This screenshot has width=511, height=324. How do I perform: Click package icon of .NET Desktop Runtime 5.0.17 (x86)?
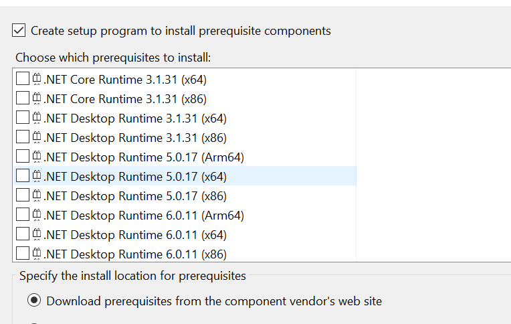tap(37, 196)
